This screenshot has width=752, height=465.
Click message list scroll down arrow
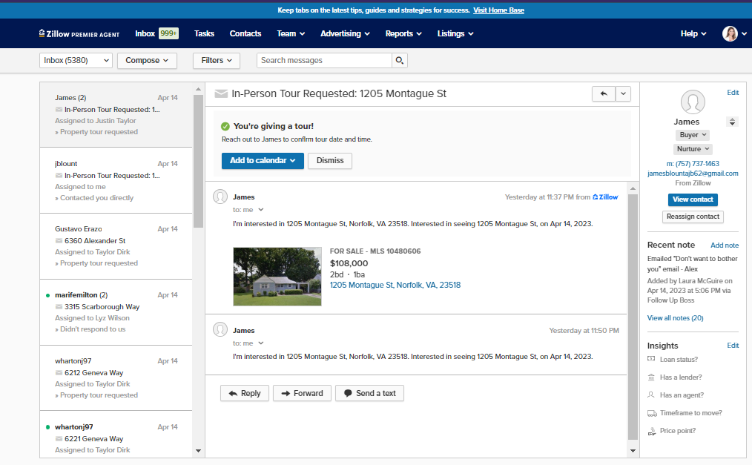coord(198,451)
